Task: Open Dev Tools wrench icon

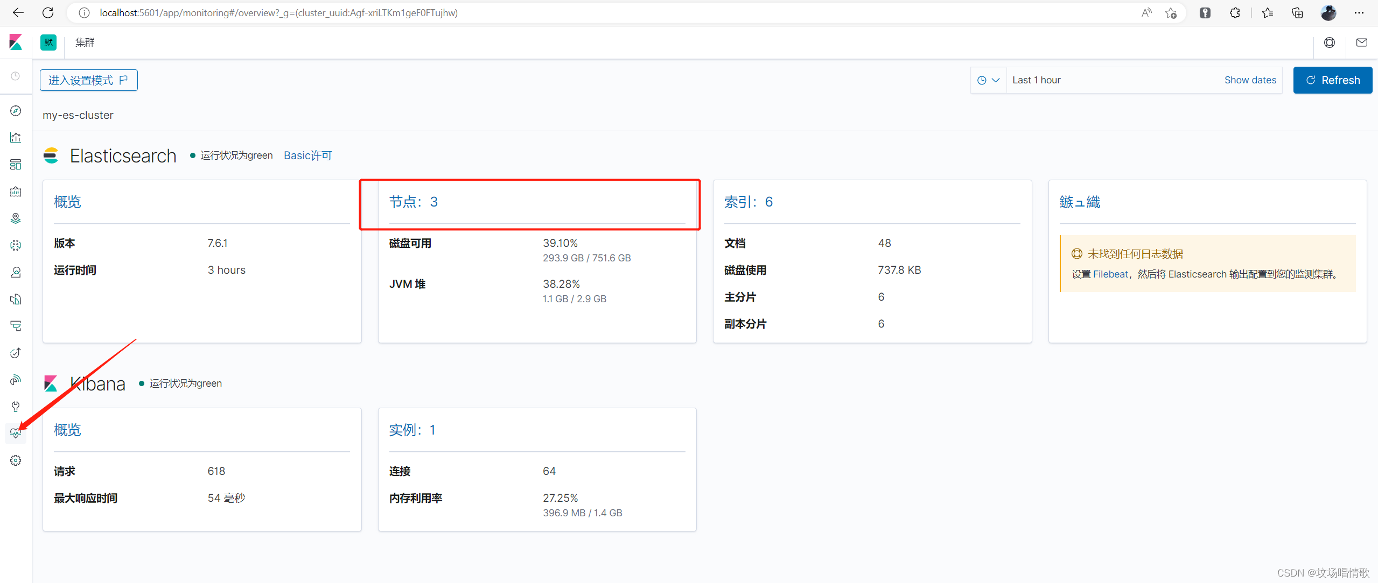Action: (x=16, y=406)
